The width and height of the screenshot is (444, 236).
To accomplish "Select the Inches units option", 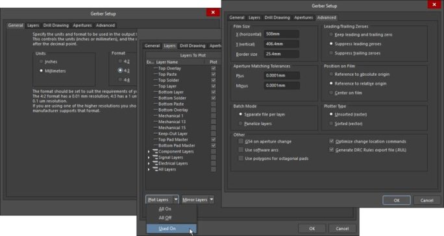I will [x=42, y=62].
